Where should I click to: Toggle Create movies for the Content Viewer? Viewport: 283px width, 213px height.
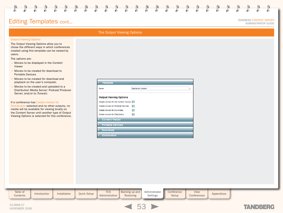click(x=133, y=102)
